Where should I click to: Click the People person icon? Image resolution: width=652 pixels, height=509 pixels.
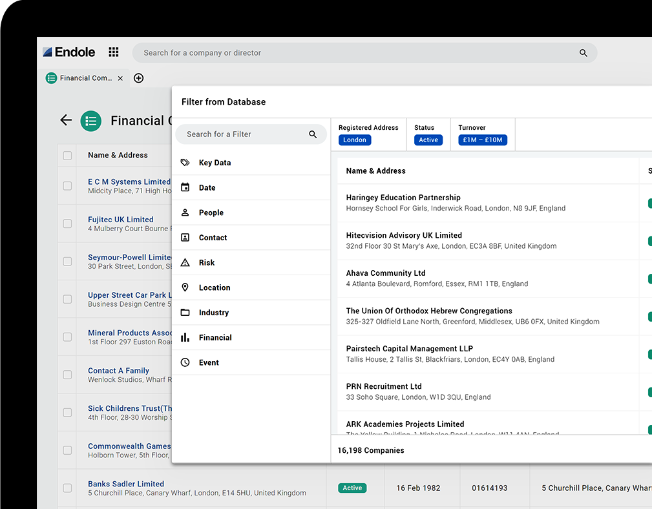[185, 213]
